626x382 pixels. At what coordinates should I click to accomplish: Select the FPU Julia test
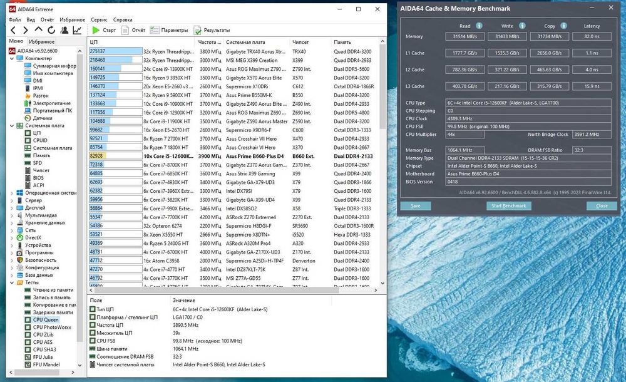click(39, 357)
